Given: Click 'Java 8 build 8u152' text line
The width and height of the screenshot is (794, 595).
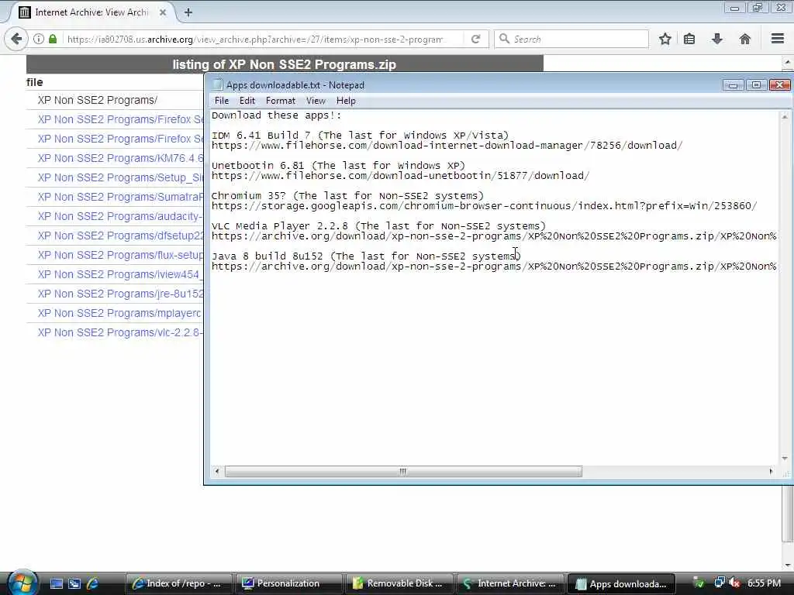Looking at the screenshot, I should point(366,256).
